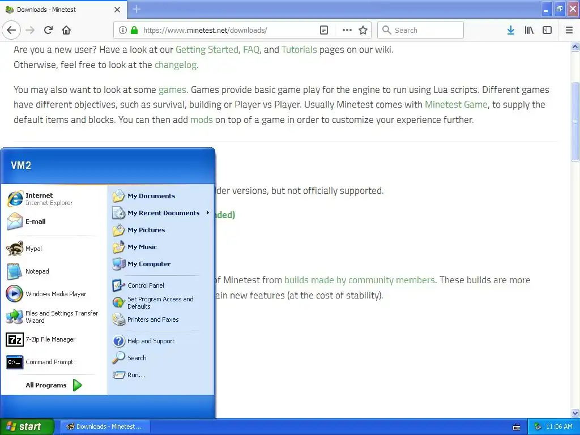Screen dimensions: 580x435
Task: Open a new browser tab
Action: pos(137,9)
